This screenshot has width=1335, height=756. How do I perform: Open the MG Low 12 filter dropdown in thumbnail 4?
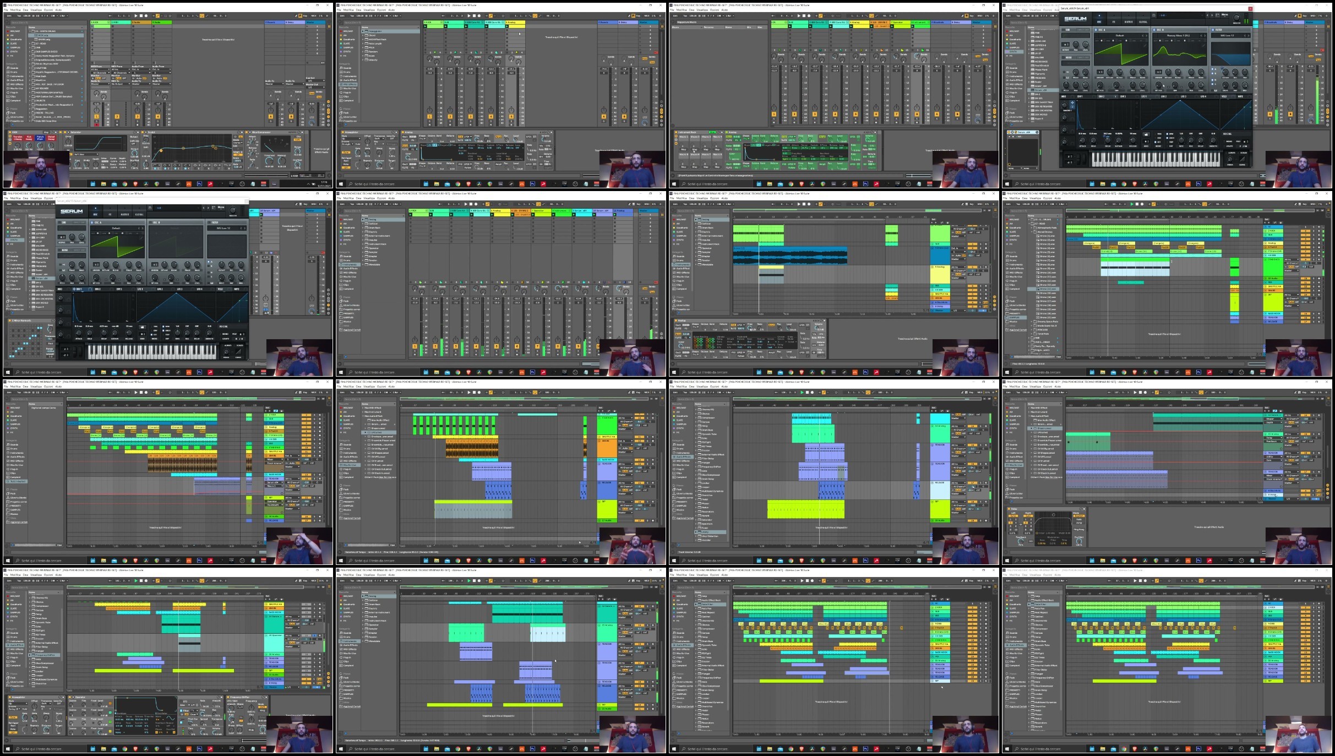coord(1227,36)
